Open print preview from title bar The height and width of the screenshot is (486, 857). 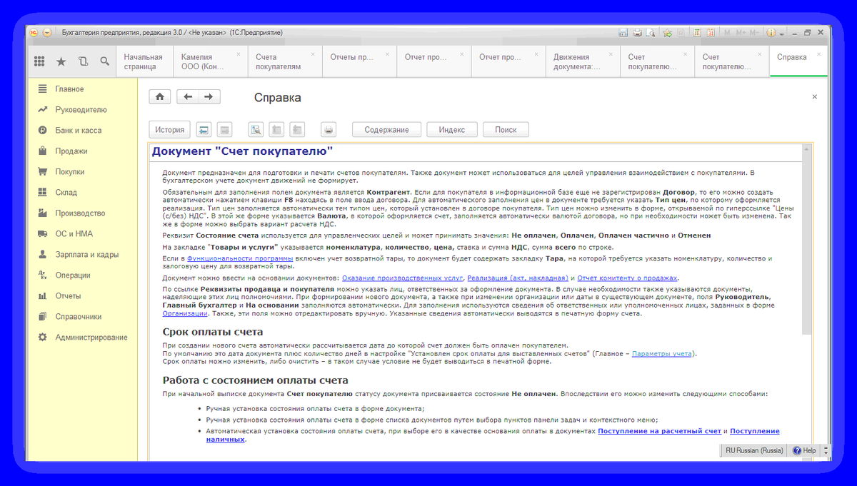point(650,33)
